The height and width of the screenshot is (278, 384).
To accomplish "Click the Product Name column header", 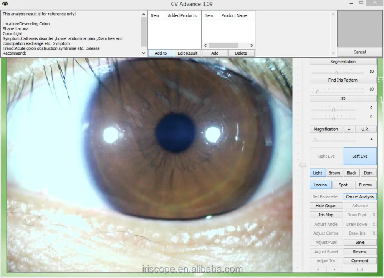I will pyautogui.click(x=234, y=16).
